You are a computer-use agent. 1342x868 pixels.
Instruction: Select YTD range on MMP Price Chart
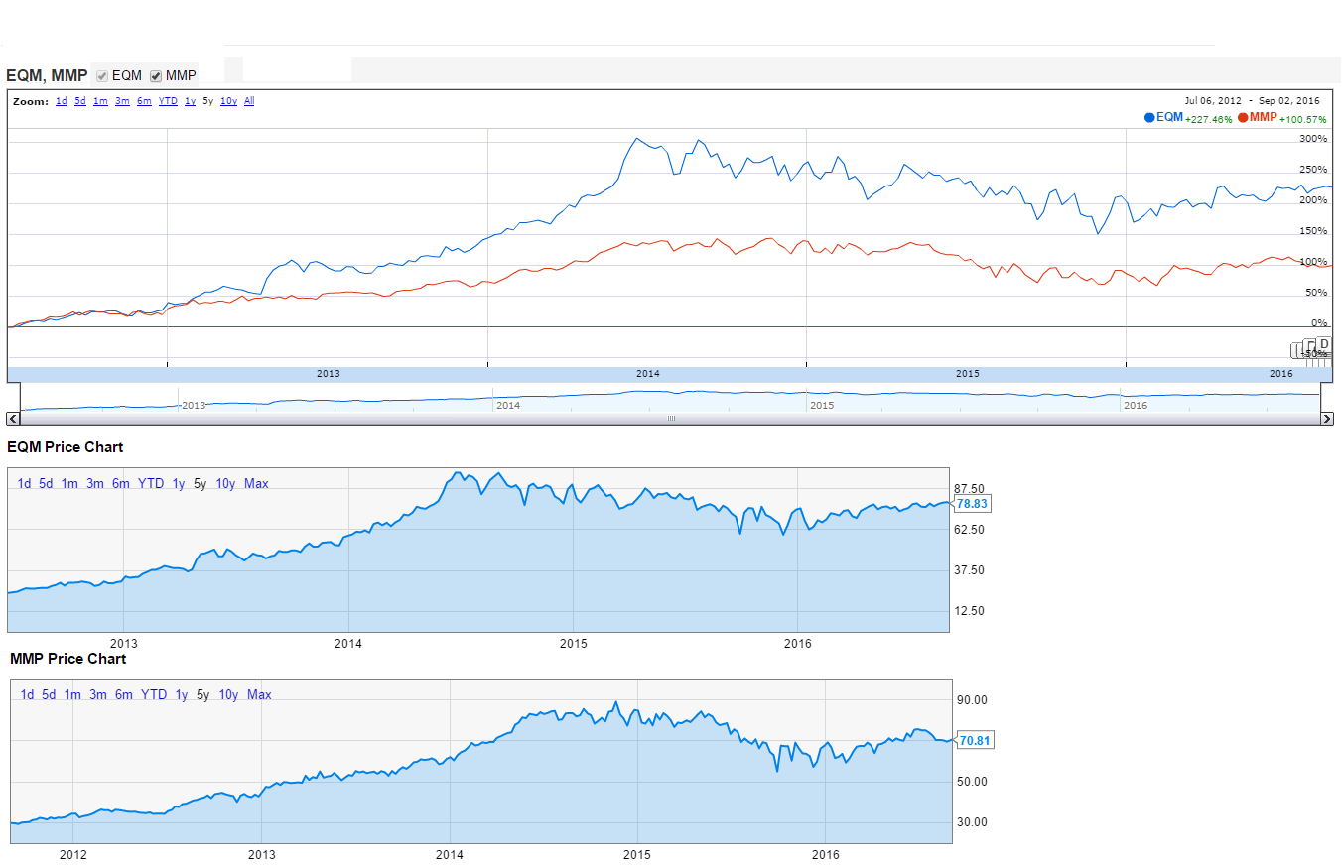[x=154, y=695]
